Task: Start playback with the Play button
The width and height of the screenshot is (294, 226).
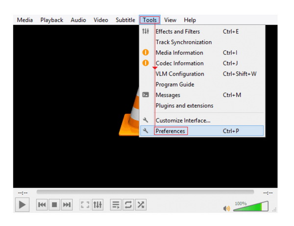Action: pyautogui.click(x=22, y=204)
